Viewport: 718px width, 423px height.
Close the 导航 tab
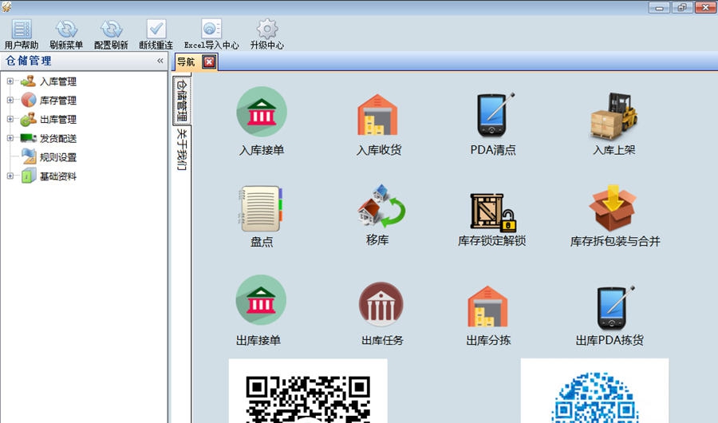[x=209, y=62]
